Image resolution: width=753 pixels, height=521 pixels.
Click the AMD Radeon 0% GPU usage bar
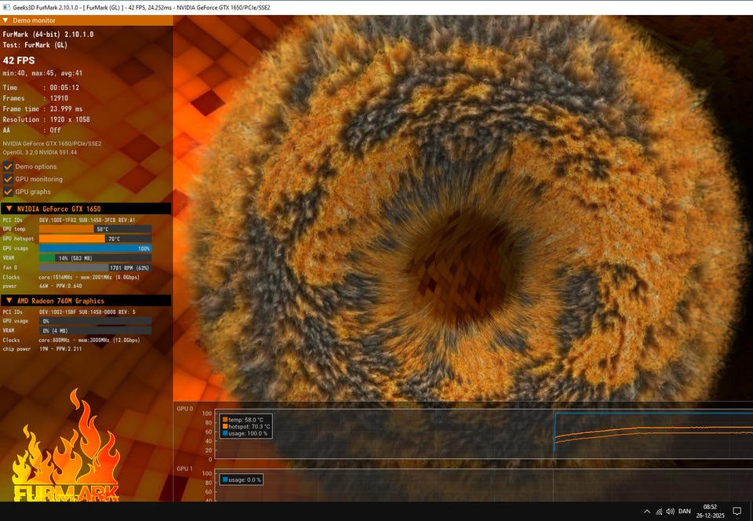95,321
